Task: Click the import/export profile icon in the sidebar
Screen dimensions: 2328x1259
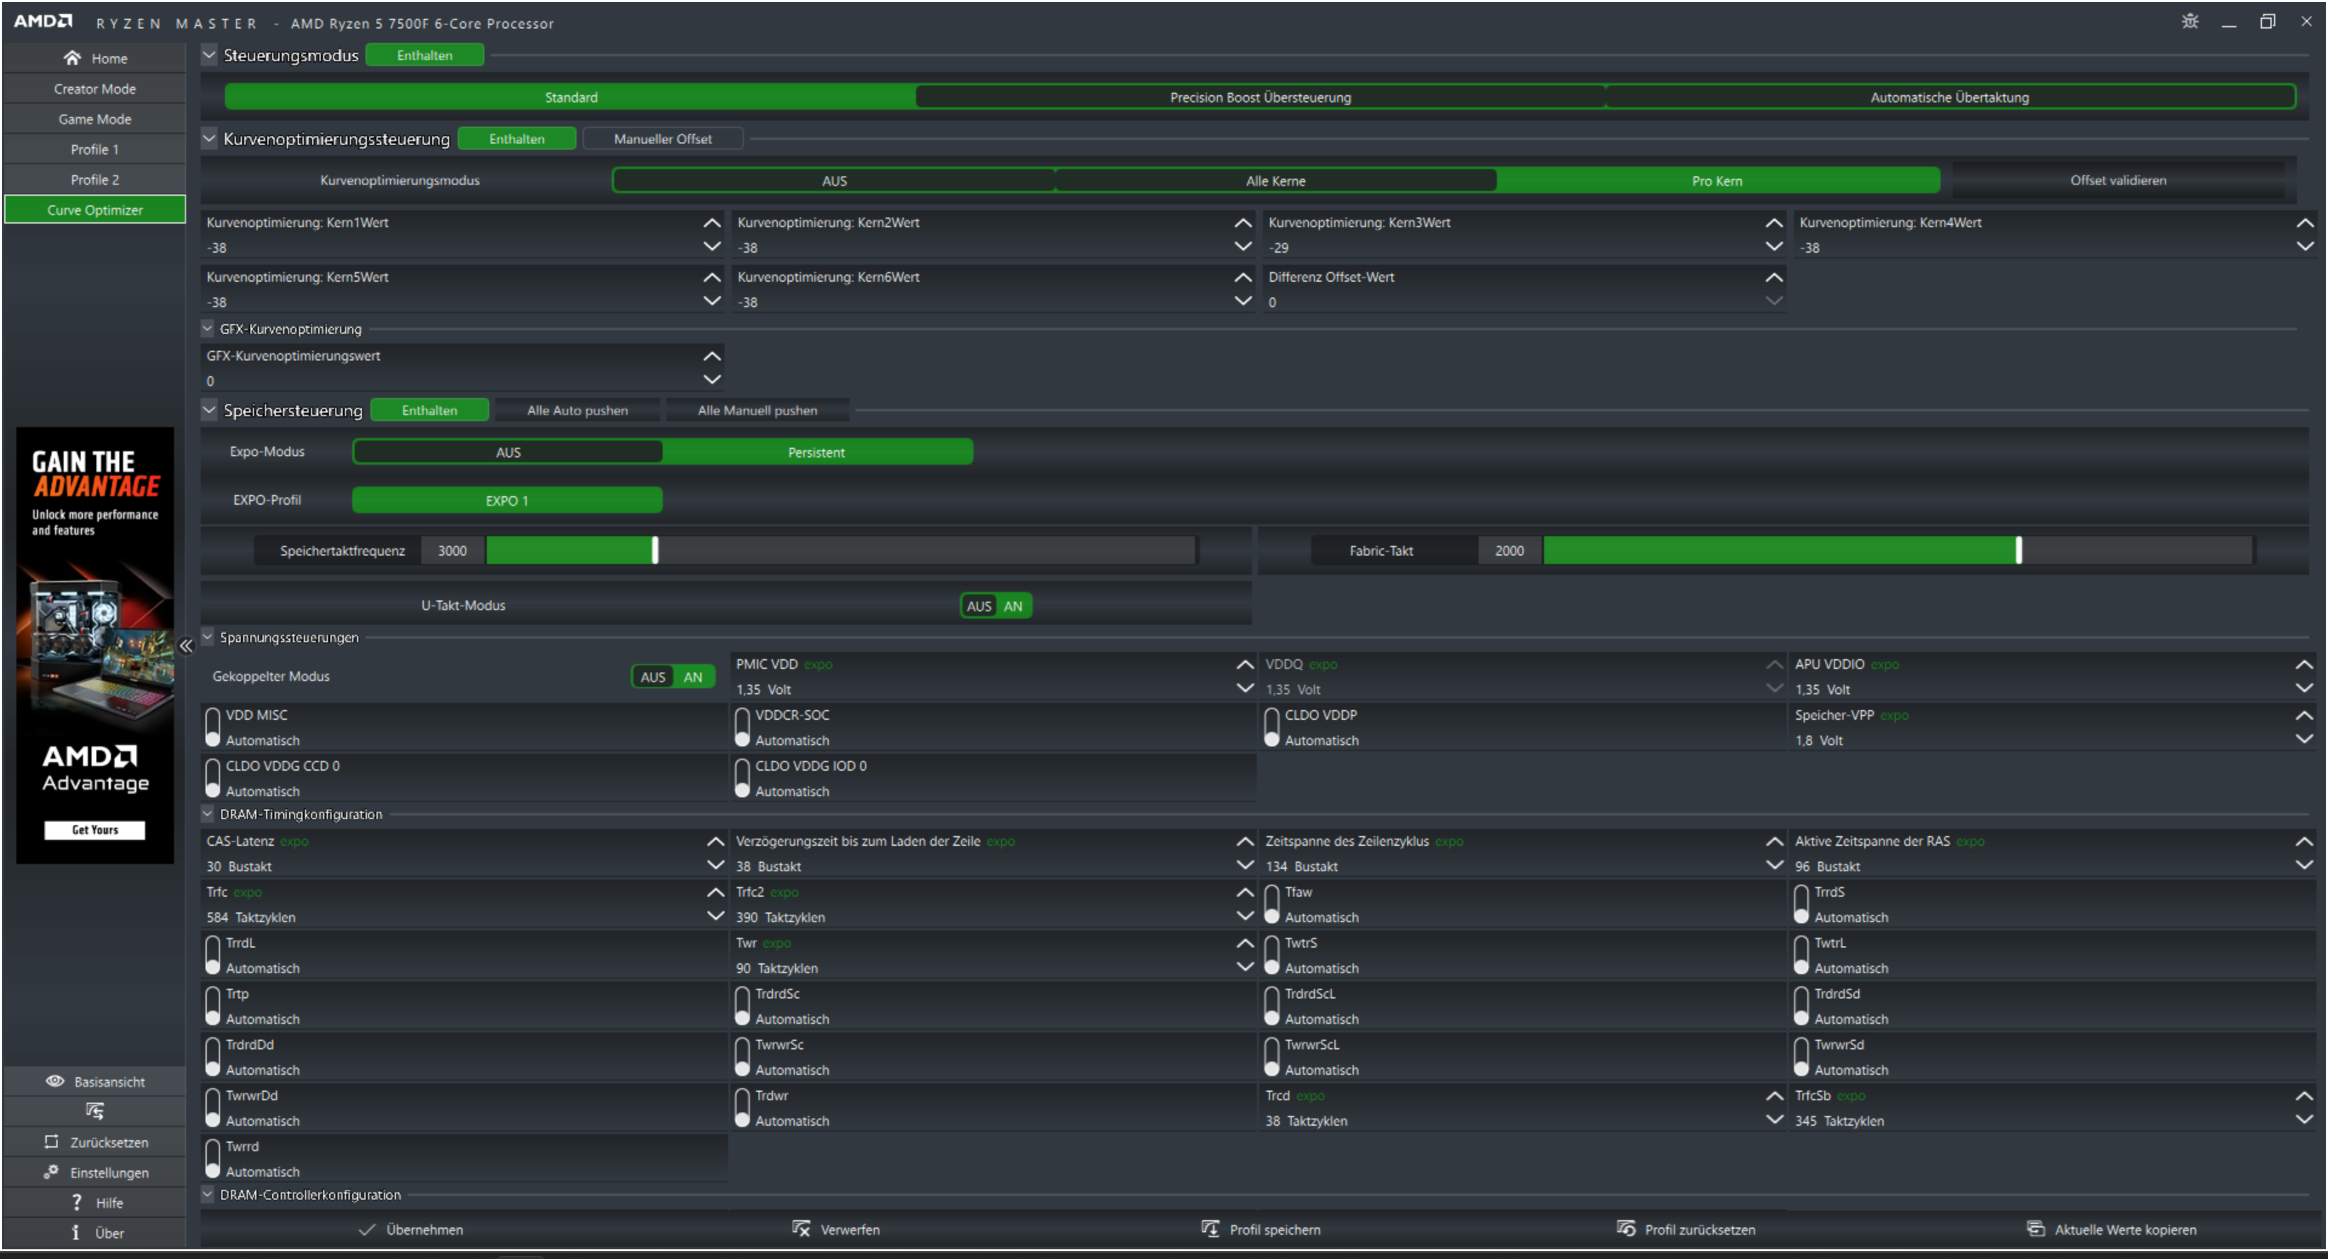Action: click(x=95, y=1111)
